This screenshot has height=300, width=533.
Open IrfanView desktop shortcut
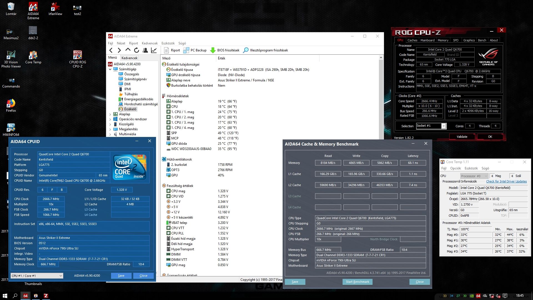55,9
